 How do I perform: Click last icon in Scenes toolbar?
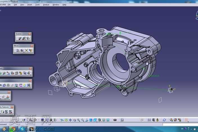(28, 38)
